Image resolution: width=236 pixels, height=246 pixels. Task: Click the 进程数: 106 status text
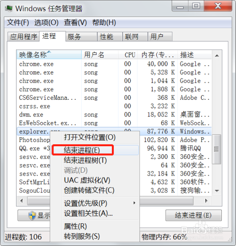[x=23, y=237]
